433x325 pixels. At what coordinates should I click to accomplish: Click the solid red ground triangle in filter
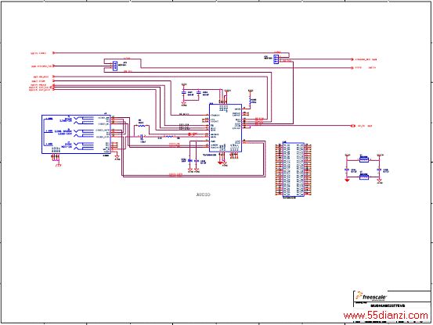pyautogui.click(x=347, y=180)
